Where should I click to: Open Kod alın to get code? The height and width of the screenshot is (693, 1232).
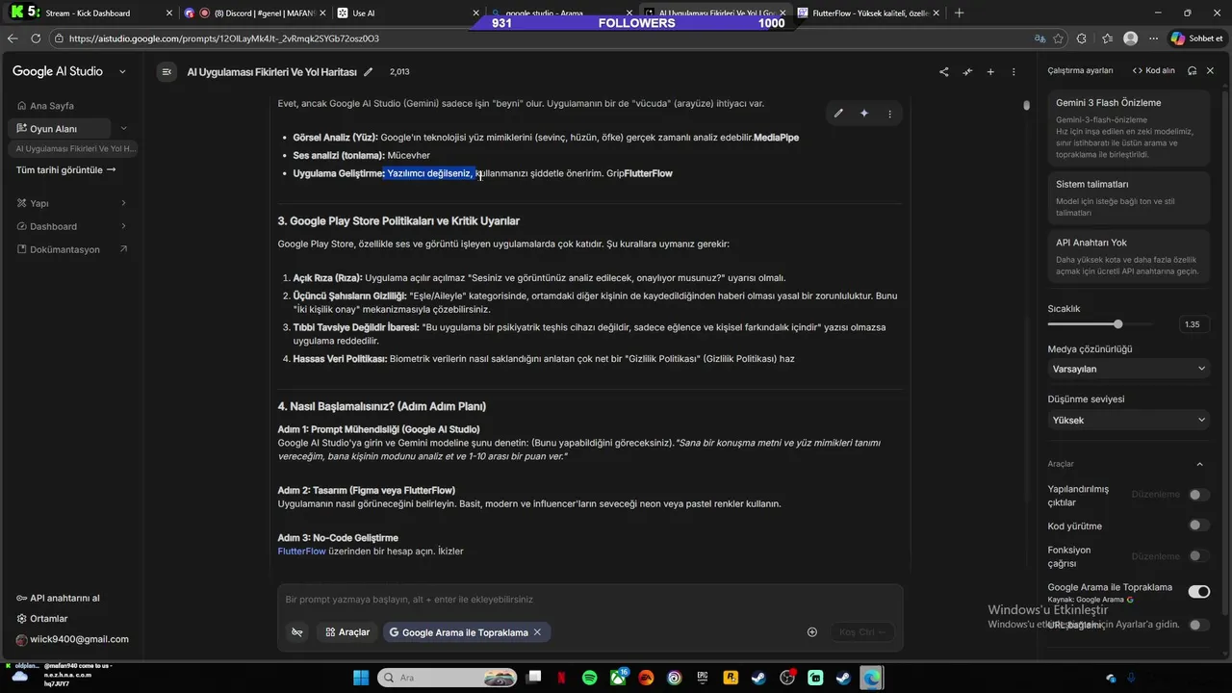click(x=1154, y=70)
